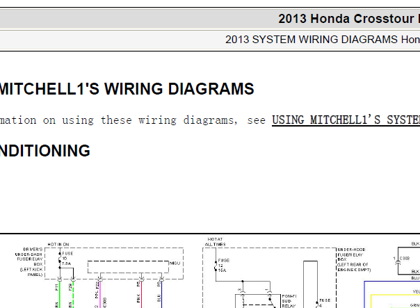Image resolution: width=420 pixels, height=308 pixels.
Task: Click the PPL wire label
Action: pyautogui.click(x=97, y=295)
